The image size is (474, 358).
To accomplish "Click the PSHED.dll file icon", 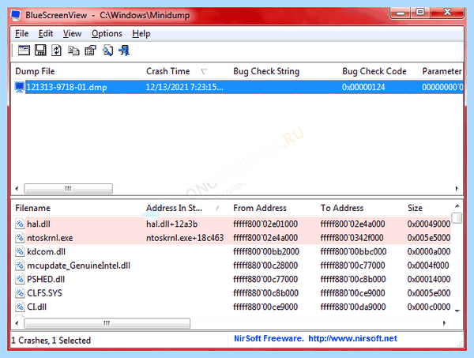I will pos(20,280).
